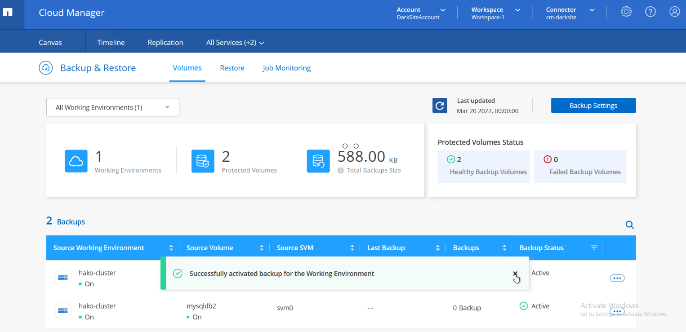Screen dimensions: 686x332
Task: Toggle sorting on the Backups column
Action: [x=504, y=248]
